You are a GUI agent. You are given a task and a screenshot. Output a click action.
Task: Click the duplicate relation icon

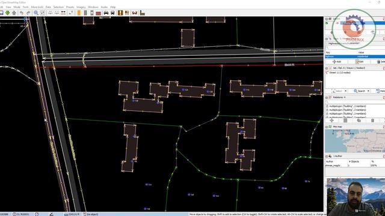tap(359, 120)
